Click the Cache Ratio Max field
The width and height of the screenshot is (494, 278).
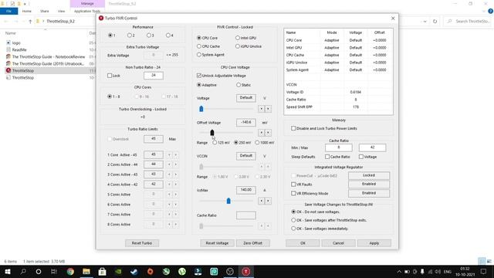tap(372, 147)
